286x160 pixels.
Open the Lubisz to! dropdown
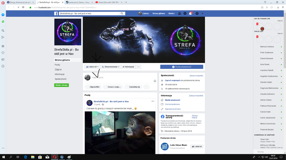pos(92,67)
